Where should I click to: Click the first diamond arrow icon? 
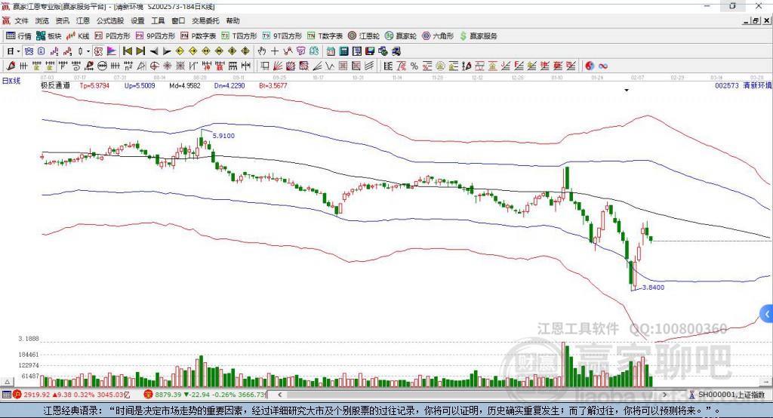pyautogui.click(x=180, y=51)
